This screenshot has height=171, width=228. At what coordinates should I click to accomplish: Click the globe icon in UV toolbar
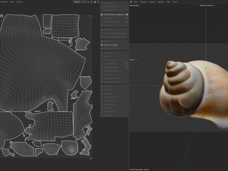tap(95, 2)
